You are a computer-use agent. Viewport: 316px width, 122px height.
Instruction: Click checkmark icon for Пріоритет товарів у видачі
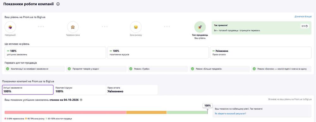tap(69, 69)
